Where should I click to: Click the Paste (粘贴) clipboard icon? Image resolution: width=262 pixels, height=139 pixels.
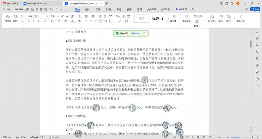point(16,17)
